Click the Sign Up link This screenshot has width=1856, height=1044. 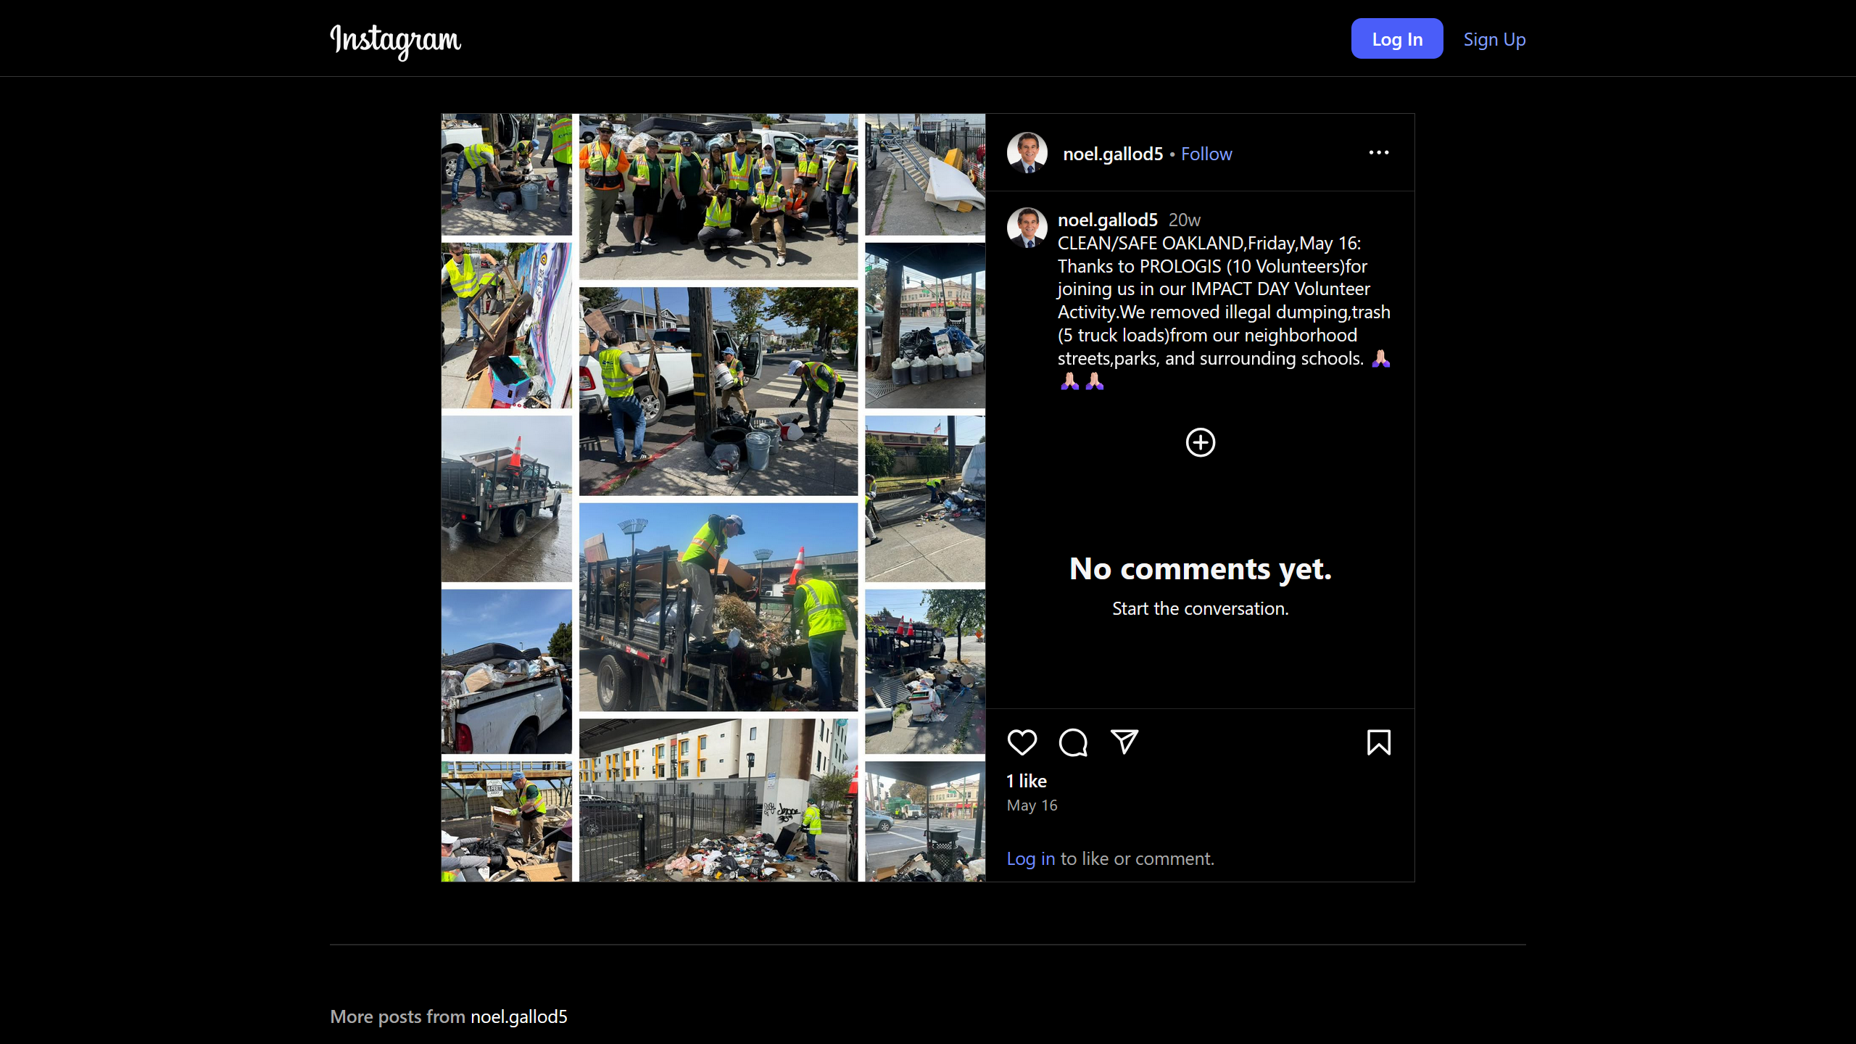coord(1494,39)
